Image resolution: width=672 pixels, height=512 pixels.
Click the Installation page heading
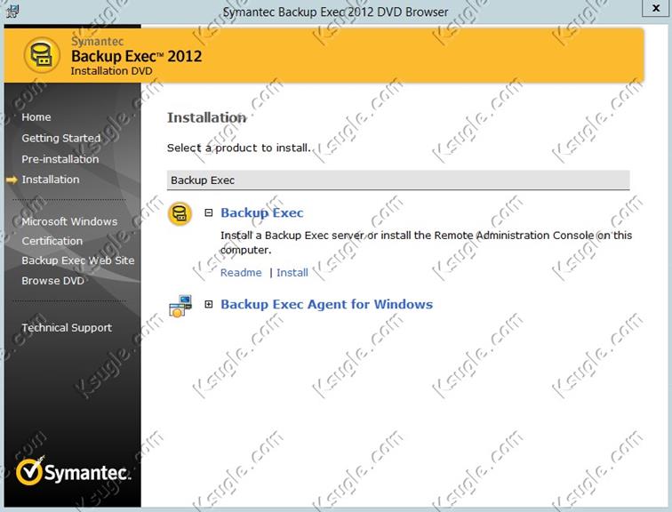click(x=206, y=117)
